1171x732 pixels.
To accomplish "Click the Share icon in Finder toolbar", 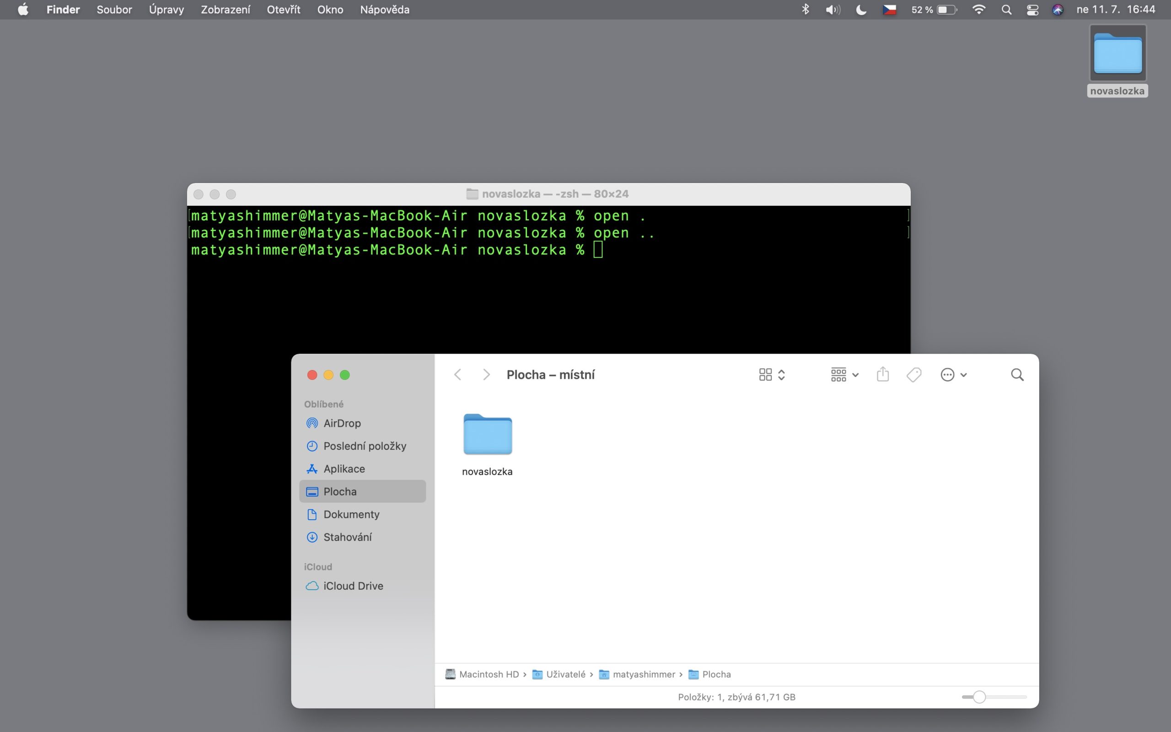I will [883, 375].
